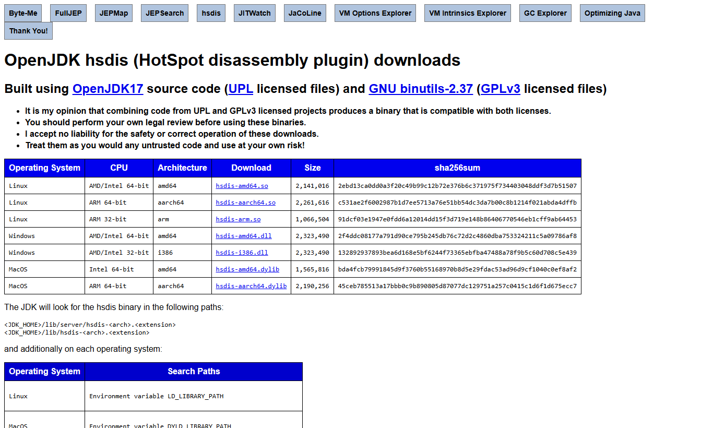Download hsdis-aarch64.so for Linux ARM
This screenshot has width=713, height=428.
click(246, 203)
